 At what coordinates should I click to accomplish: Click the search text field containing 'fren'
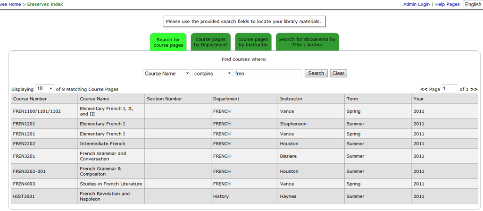tap(268, 74)
